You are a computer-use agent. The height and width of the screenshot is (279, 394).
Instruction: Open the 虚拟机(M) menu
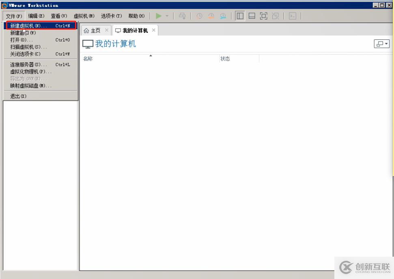(x=84, y=16)
